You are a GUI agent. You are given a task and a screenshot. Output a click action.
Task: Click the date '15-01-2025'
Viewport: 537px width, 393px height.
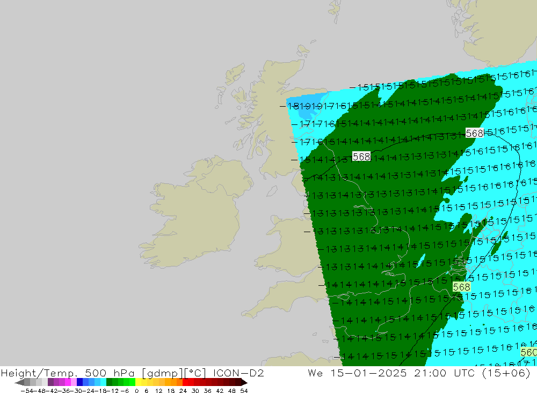[x=368, y=373]
